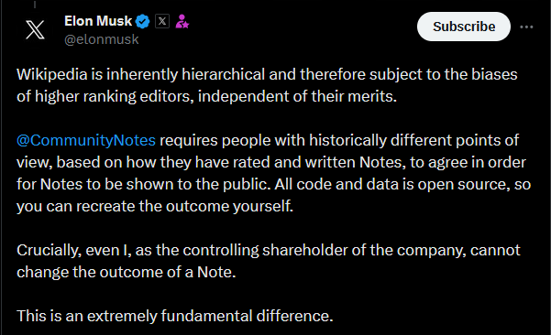
Task: Open the three-dot more options menu
Action: (526, 27)
